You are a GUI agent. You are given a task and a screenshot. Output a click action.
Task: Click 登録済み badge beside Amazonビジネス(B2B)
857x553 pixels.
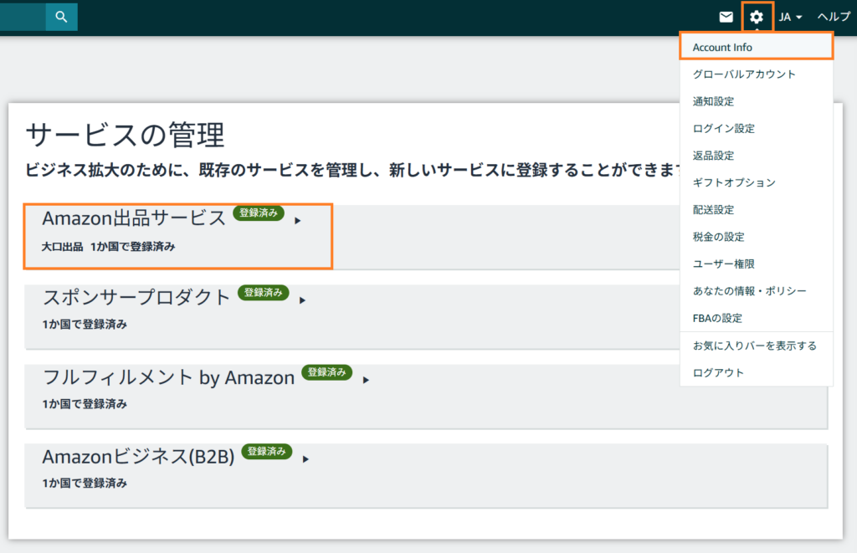tap(267, 452)
